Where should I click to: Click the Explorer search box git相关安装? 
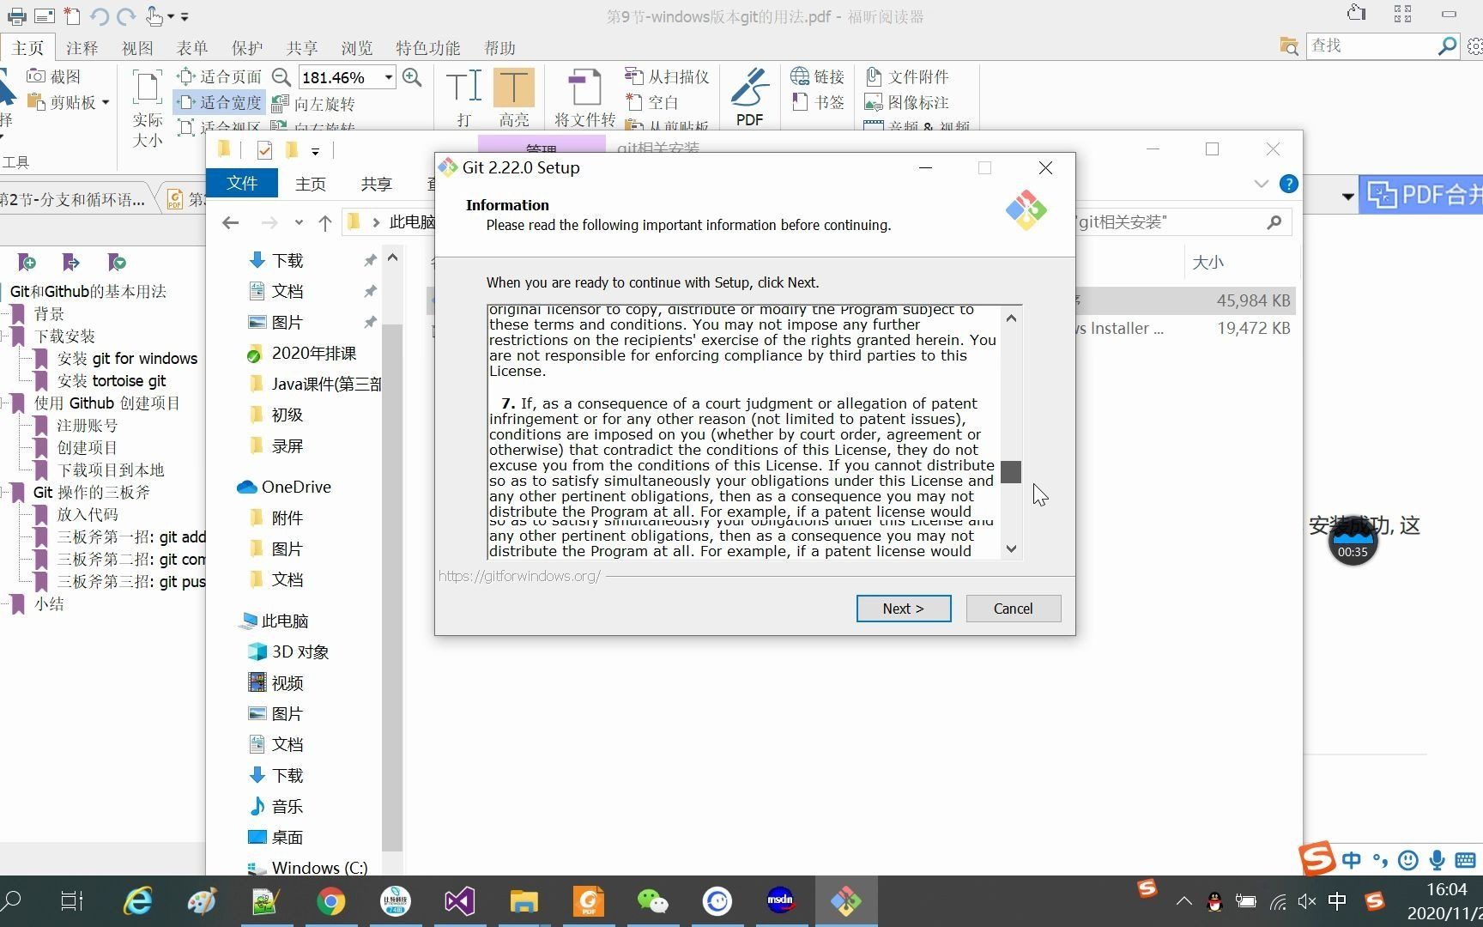pos(1181,222)
